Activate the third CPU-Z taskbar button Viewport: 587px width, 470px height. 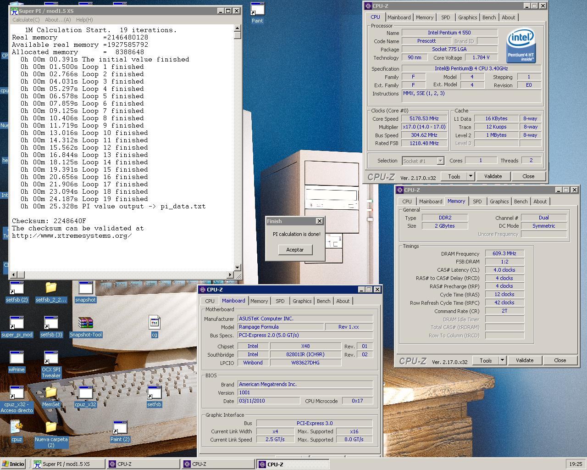(293, 464)
